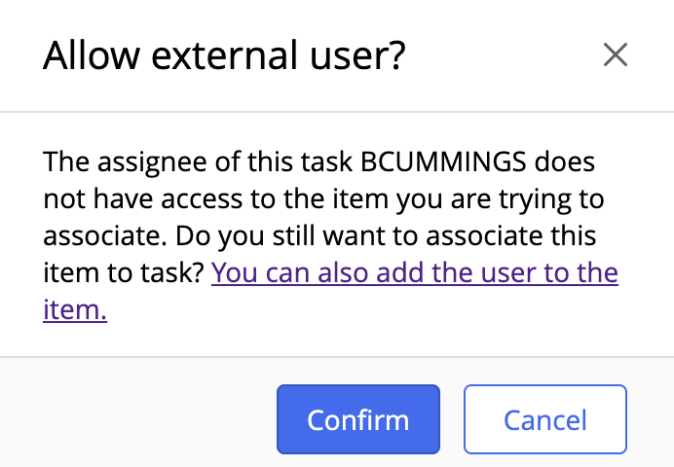The height and width of the screenshot is (467, 674).
Task: Cancel associating the item with the task
Action: 544,419
